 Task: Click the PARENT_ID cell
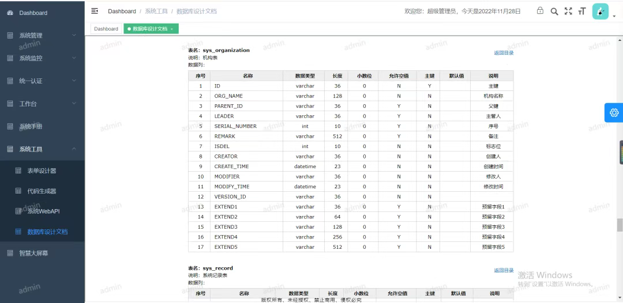pyautogui.click(x=246, y=106)
